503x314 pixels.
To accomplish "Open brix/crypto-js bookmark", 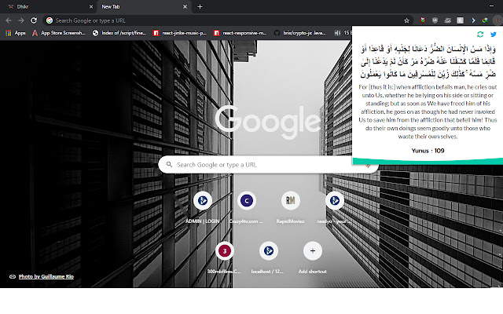I will (300, 33).
